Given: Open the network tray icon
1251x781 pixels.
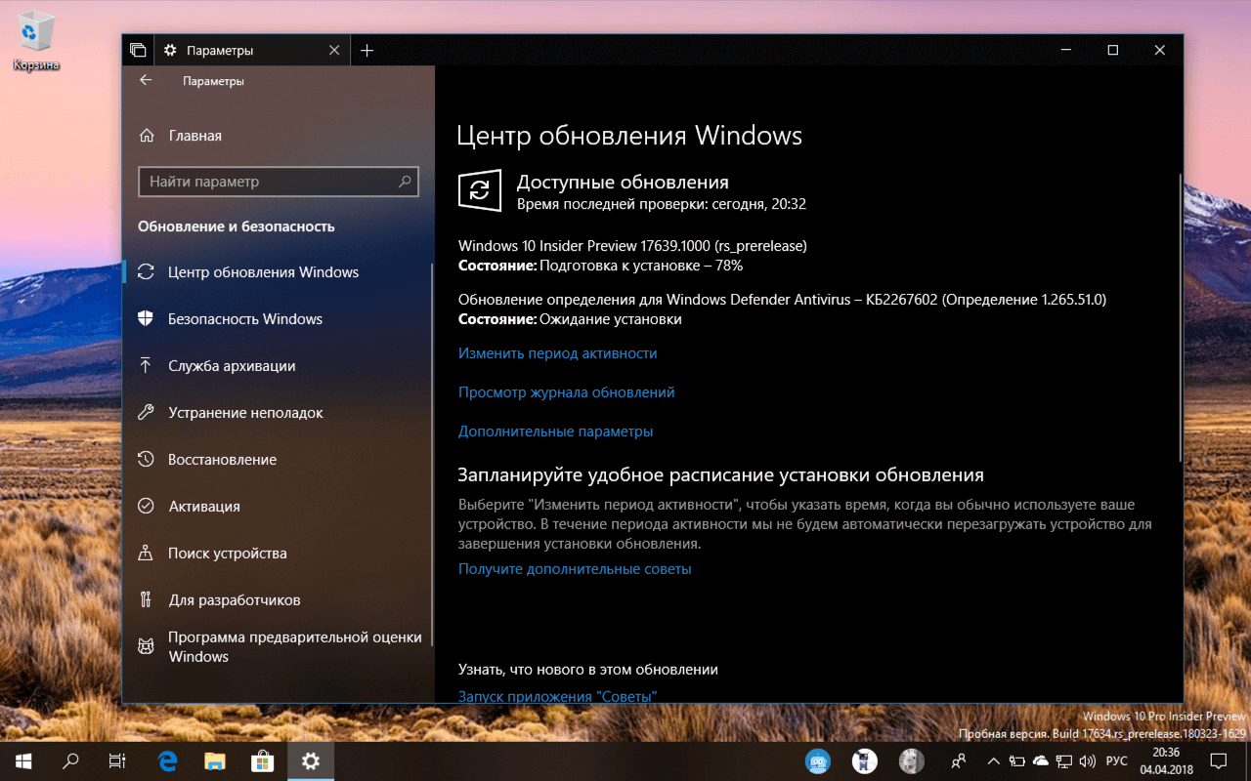Looking at the screenshot, I should [x=1064, y=760].
